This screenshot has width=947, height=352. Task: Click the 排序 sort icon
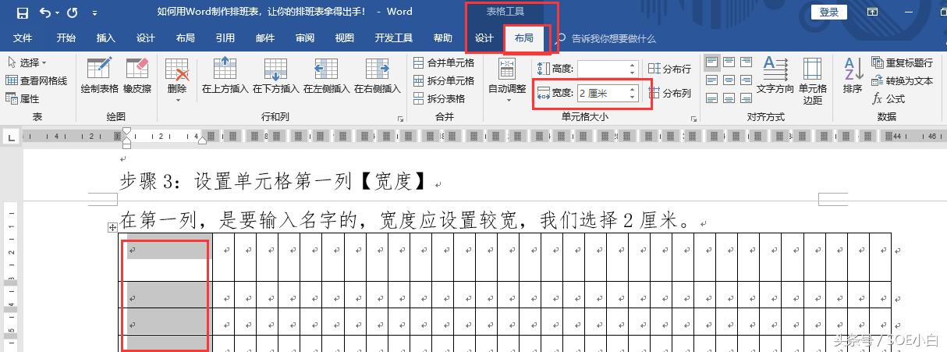click(852, 76)
